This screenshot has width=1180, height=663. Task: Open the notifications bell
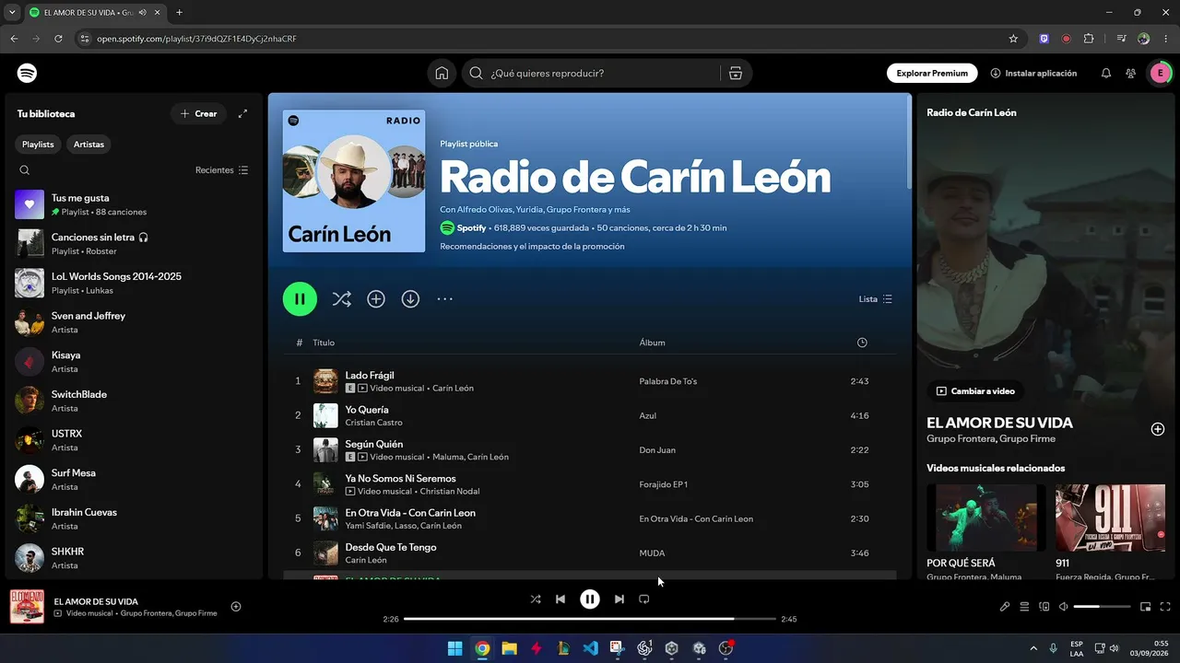point(1106,74)
